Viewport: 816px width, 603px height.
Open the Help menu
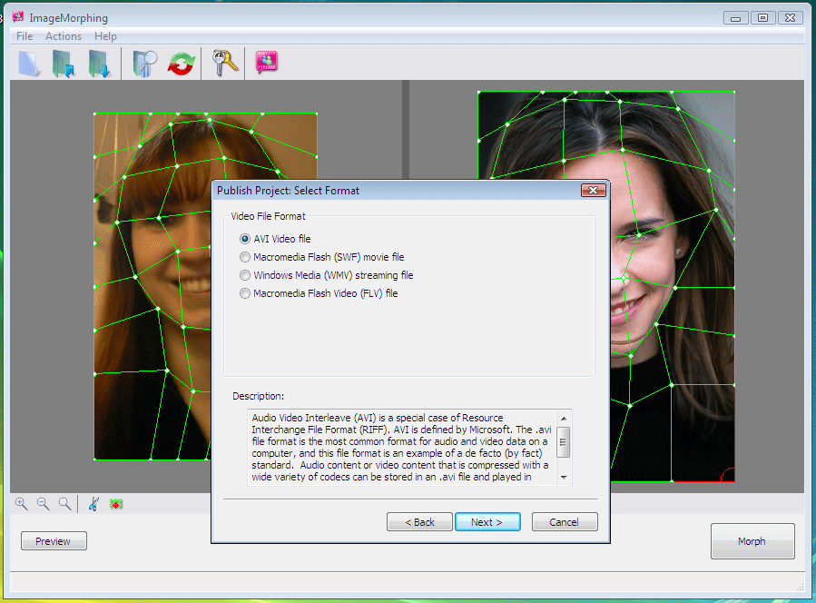coord(105,36)
